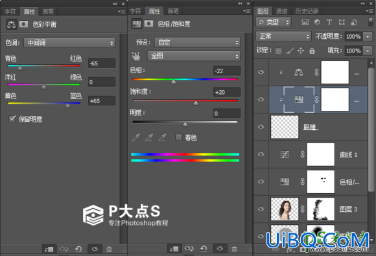Screen dimensions: 376x256
Task: Reset Hue/Saturation adjustment to defaults
Action: point(204,249)
